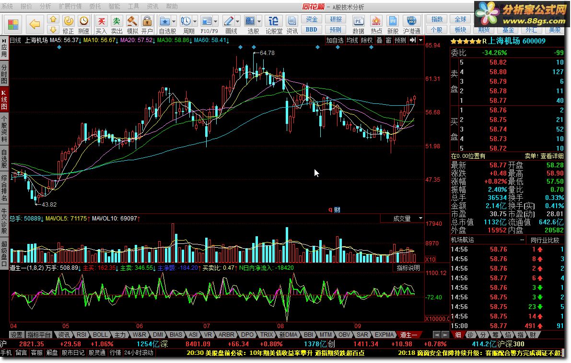Click the 测速 clock icon
Image resolution: width=571 pixels, height=363 pixels.
(84, 21)
